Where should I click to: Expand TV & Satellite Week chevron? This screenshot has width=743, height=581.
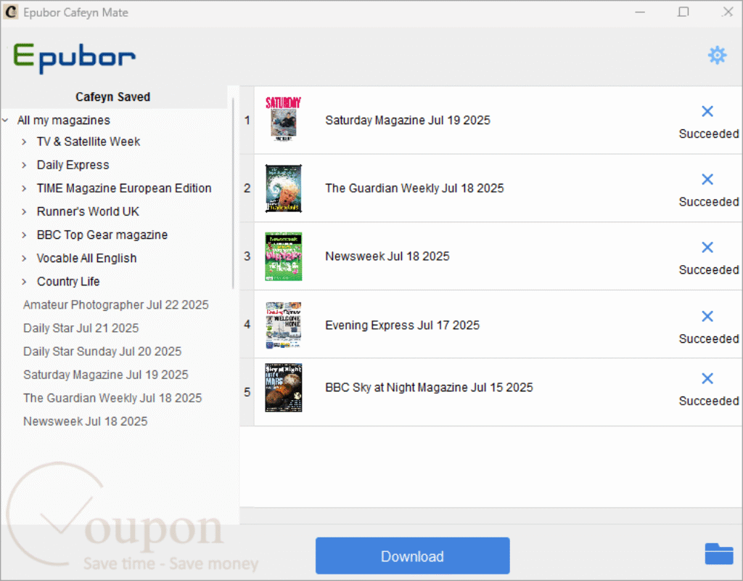click(24, 142)
